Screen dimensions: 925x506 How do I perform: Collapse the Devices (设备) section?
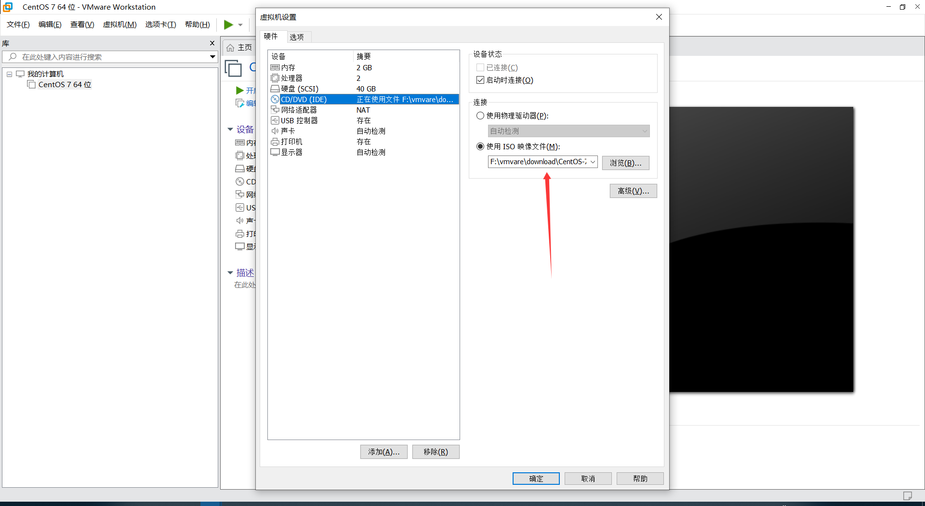230,129
